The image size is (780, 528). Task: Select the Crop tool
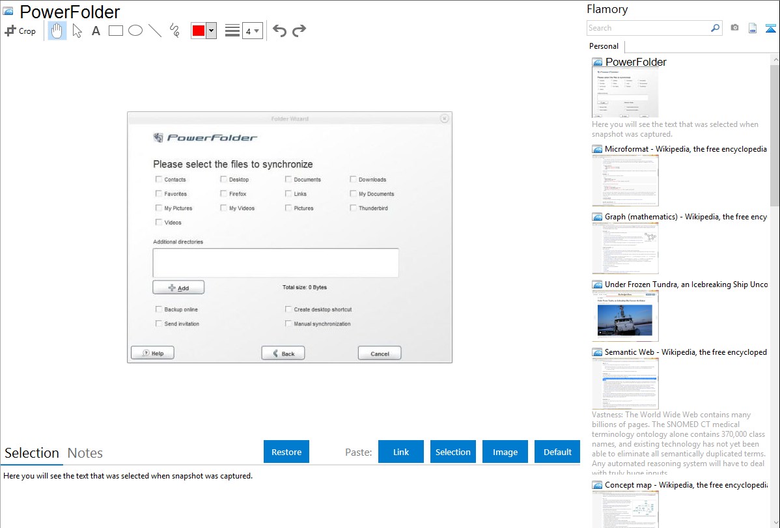click(x=20, y=31)
